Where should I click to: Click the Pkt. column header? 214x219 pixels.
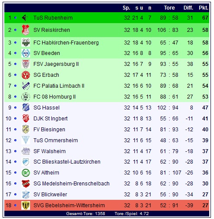click(204, 8)
